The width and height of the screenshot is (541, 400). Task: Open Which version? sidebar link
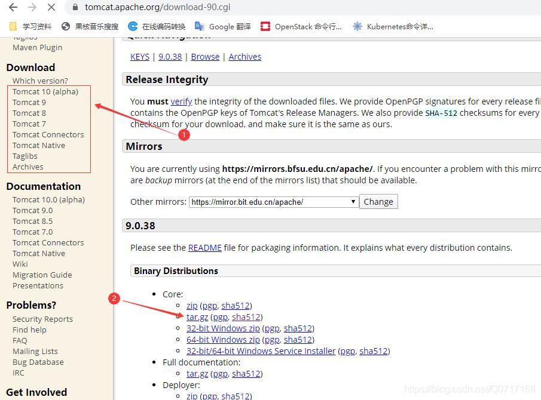40,81
